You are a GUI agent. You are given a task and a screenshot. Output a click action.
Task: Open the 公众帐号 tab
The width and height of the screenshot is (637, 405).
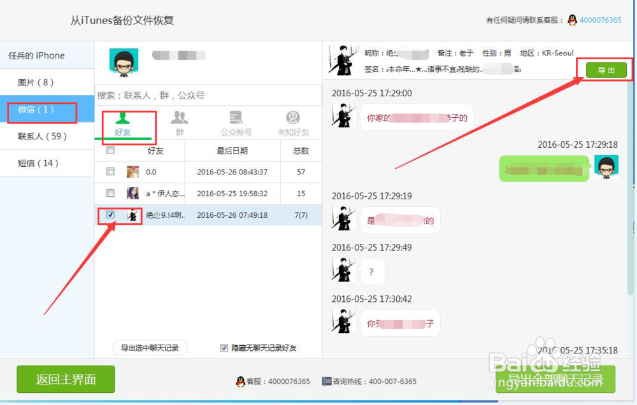pyautogui.click(x=236, y=124)
